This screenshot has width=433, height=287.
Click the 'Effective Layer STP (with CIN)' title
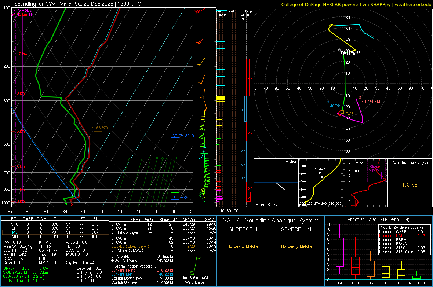[378, 220]
